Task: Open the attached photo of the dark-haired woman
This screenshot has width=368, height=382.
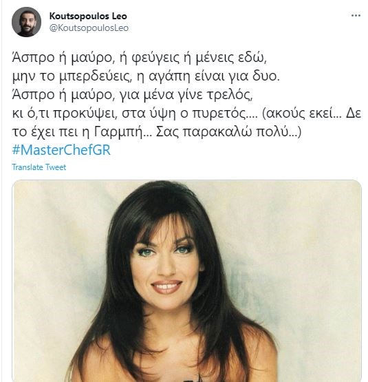Action: coord(186,281)
